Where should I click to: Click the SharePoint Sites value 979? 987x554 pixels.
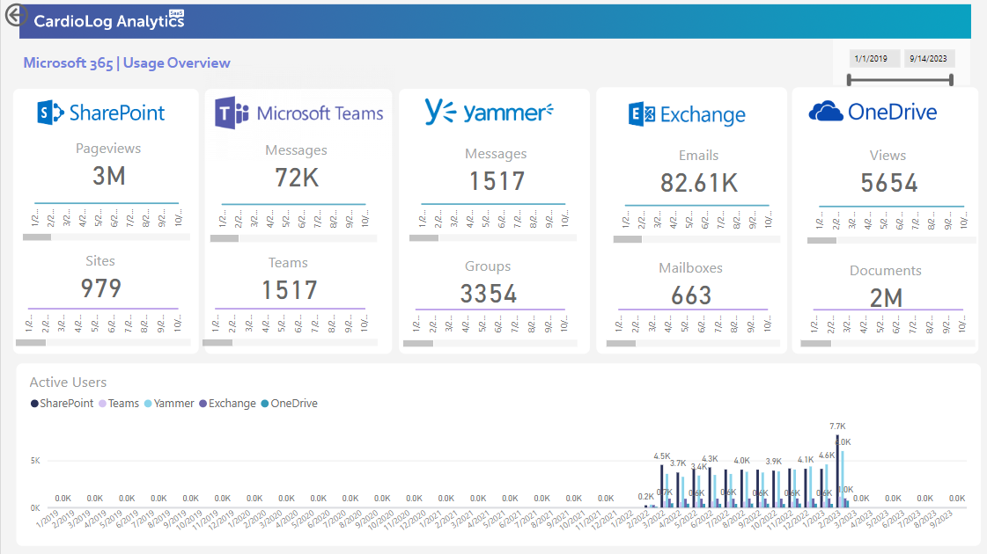(x=100, y=288)
